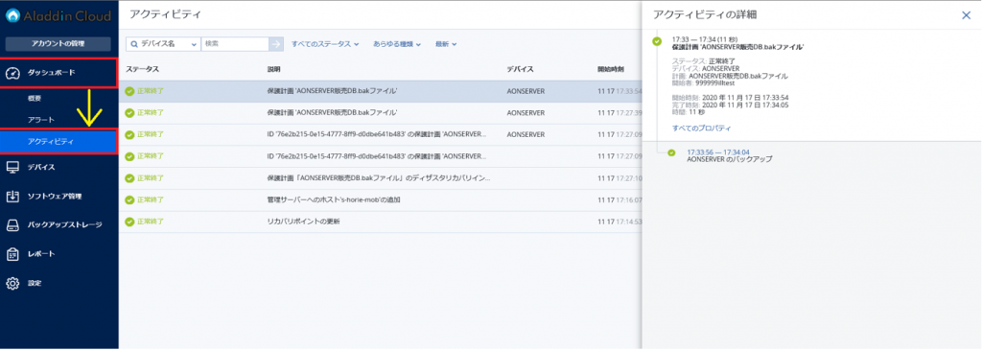Screen dimensions: 982x351
Task: Select アクティビティ in sidebar
Action: click(58, 142)
